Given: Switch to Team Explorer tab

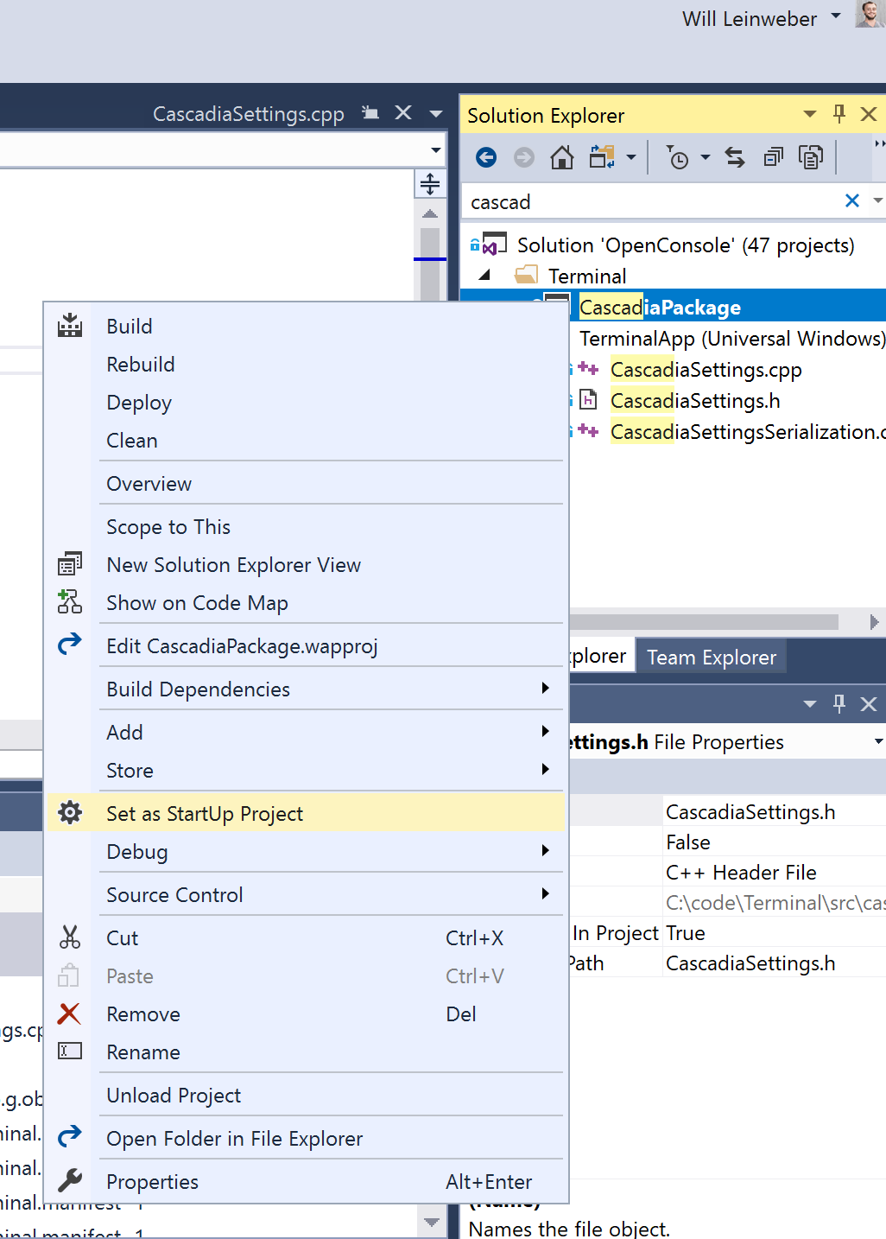Looking at the screenshot, I should tap(712, 657).
